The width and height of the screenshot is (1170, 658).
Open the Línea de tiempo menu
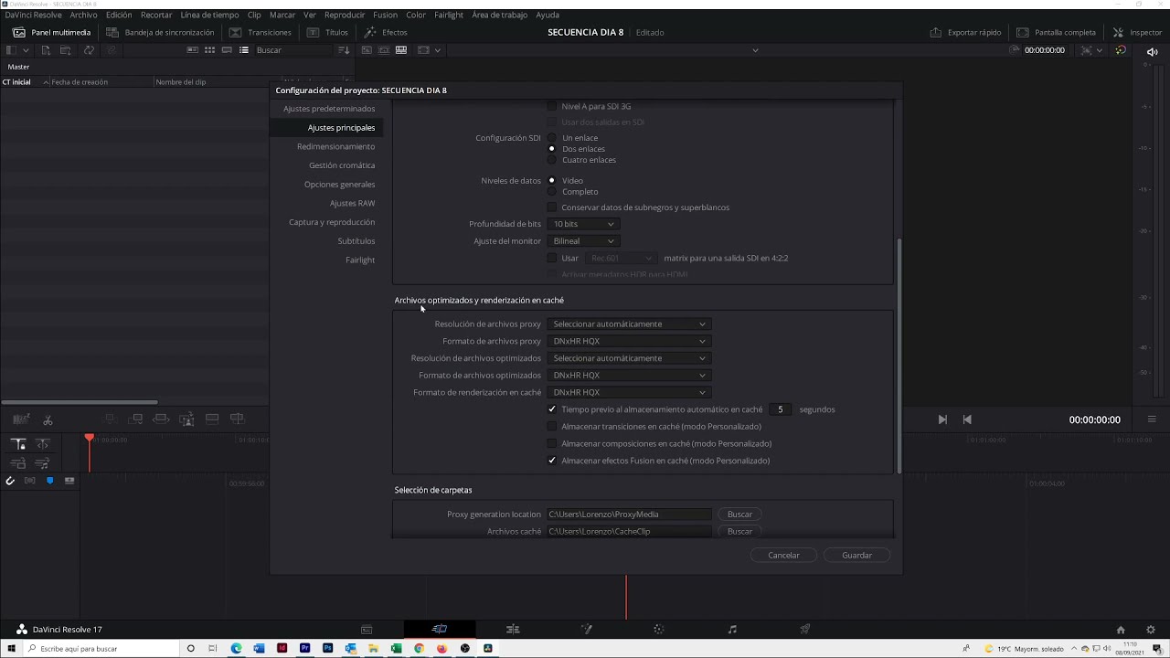[x=209, y=15]
